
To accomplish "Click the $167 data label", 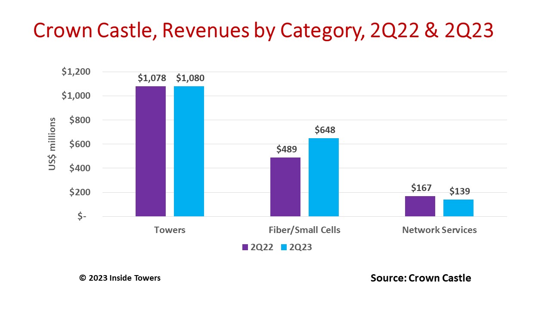I will click(x=421, y=188).
